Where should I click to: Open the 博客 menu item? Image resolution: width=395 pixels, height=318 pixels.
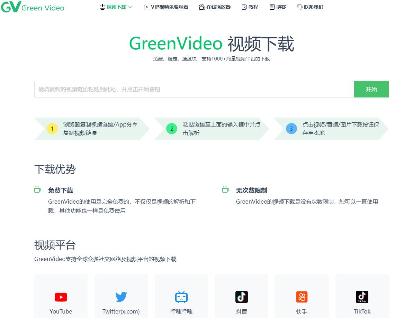[x=278, y=7]
